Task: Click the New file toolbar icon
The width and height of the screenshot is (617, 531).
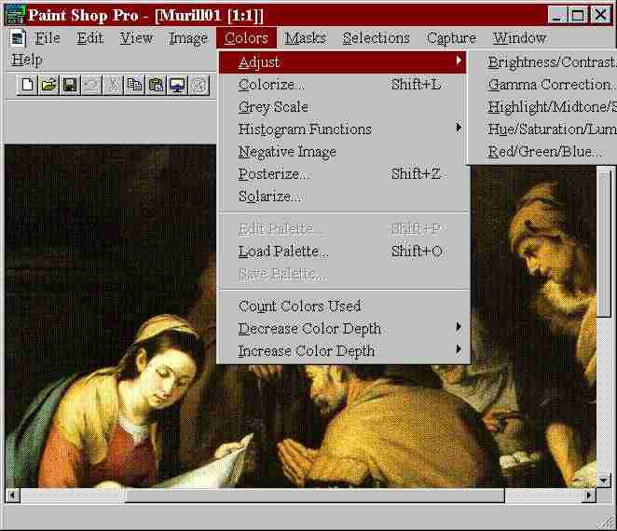Action: coord(28,85)
